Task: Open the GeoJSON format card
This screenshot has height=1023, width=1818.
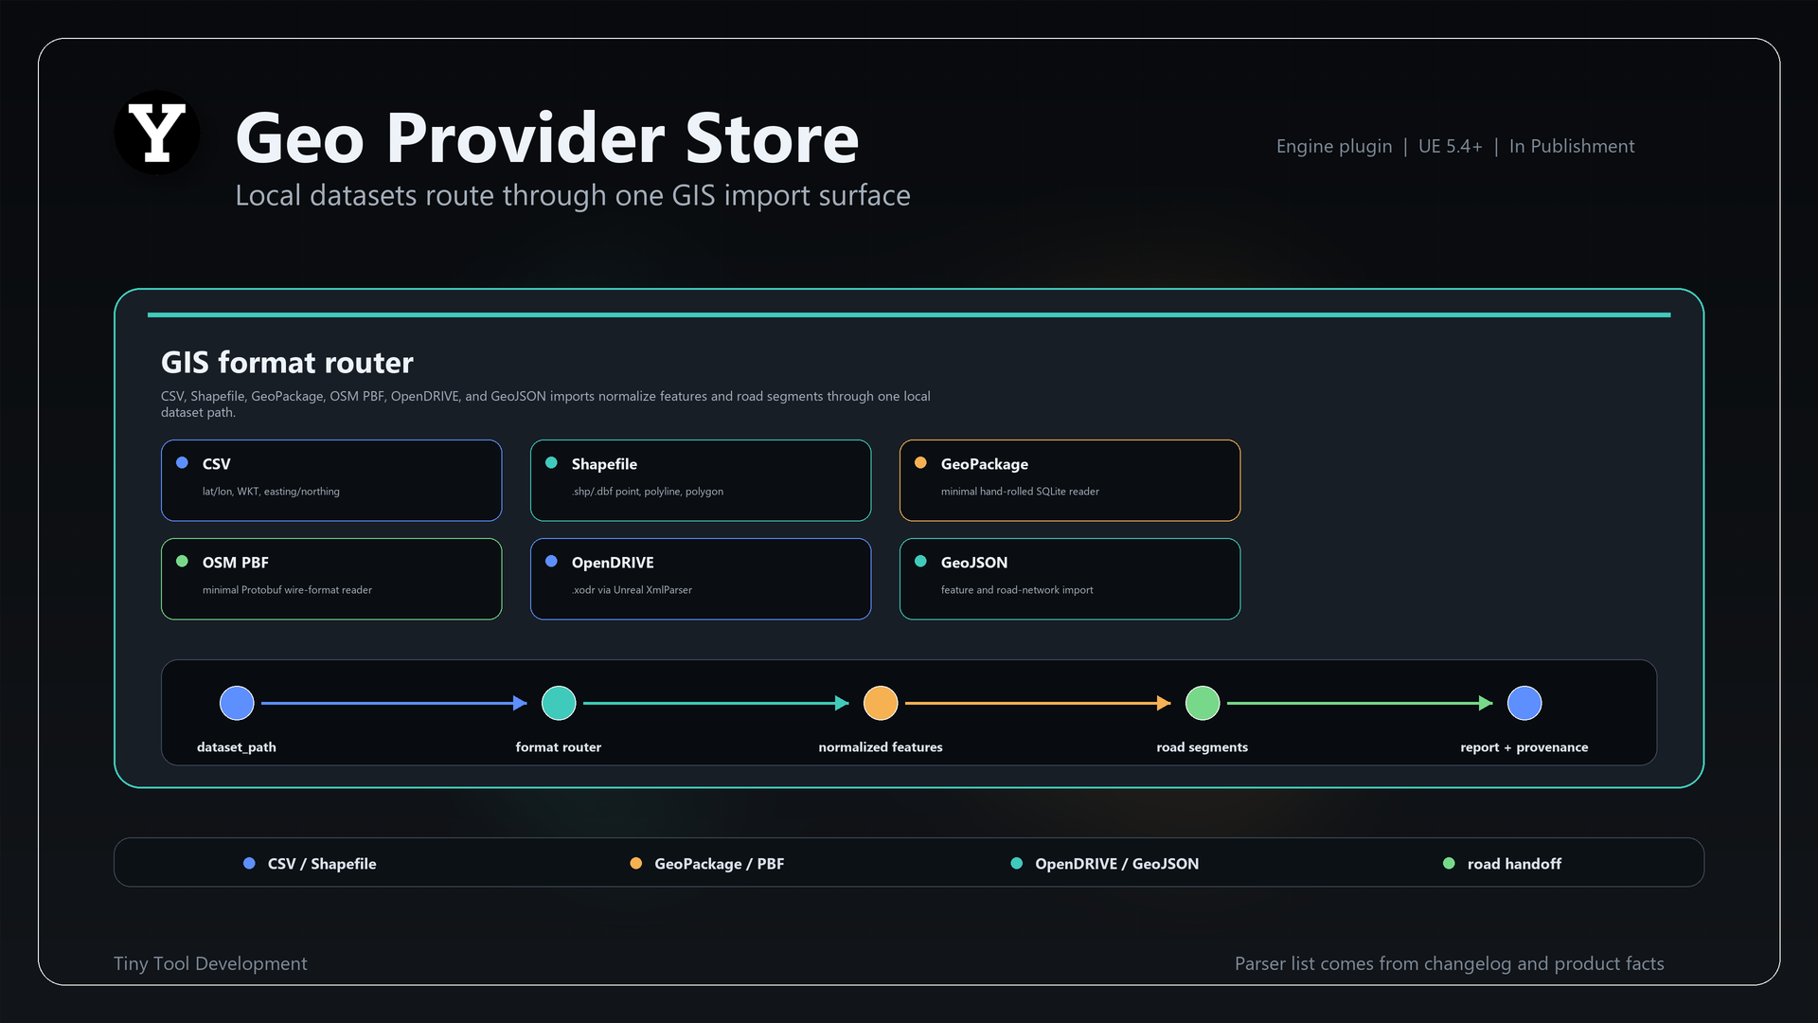Action: pyautogui.click(x=1070, y=579)
